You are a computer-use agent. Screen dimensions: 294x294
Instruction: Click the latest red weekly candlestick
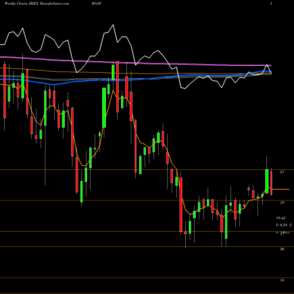[x=272, y=183]
